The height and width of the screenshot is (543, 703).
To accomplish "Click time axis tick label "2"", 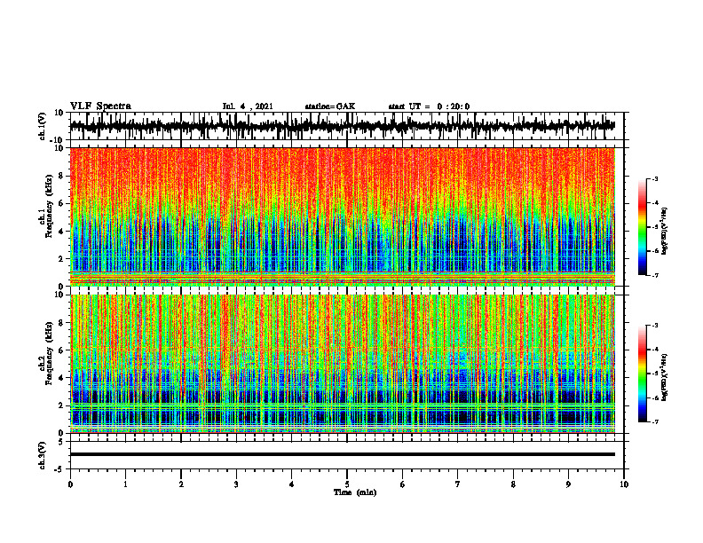I will 181,484.
